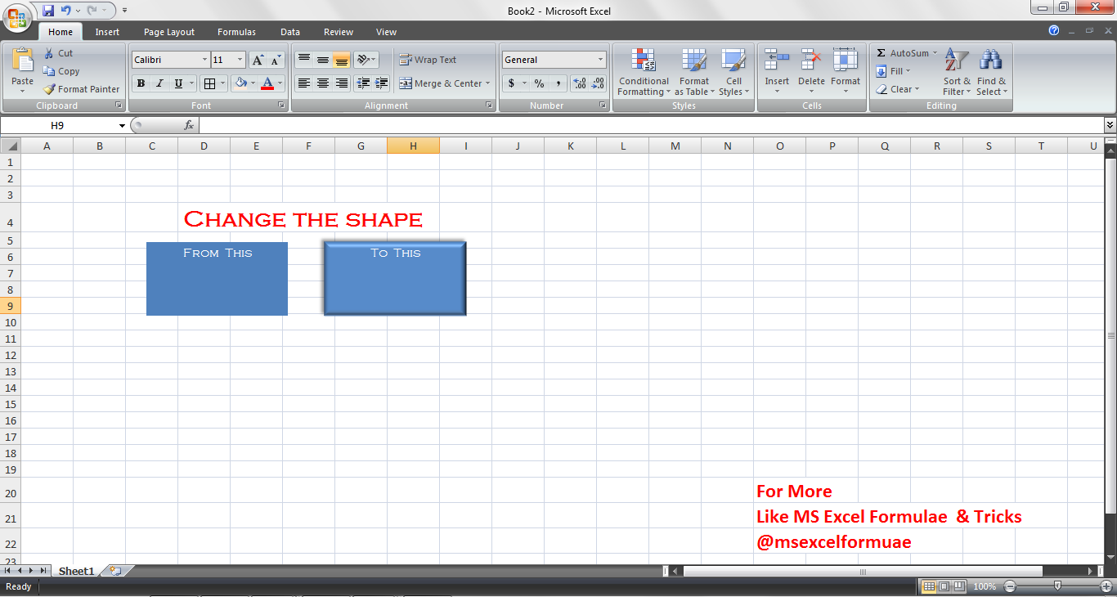Viewport: 1117px width, 597px height.
Task: Toggle Italic formatting
Action: tap(159, 83)
